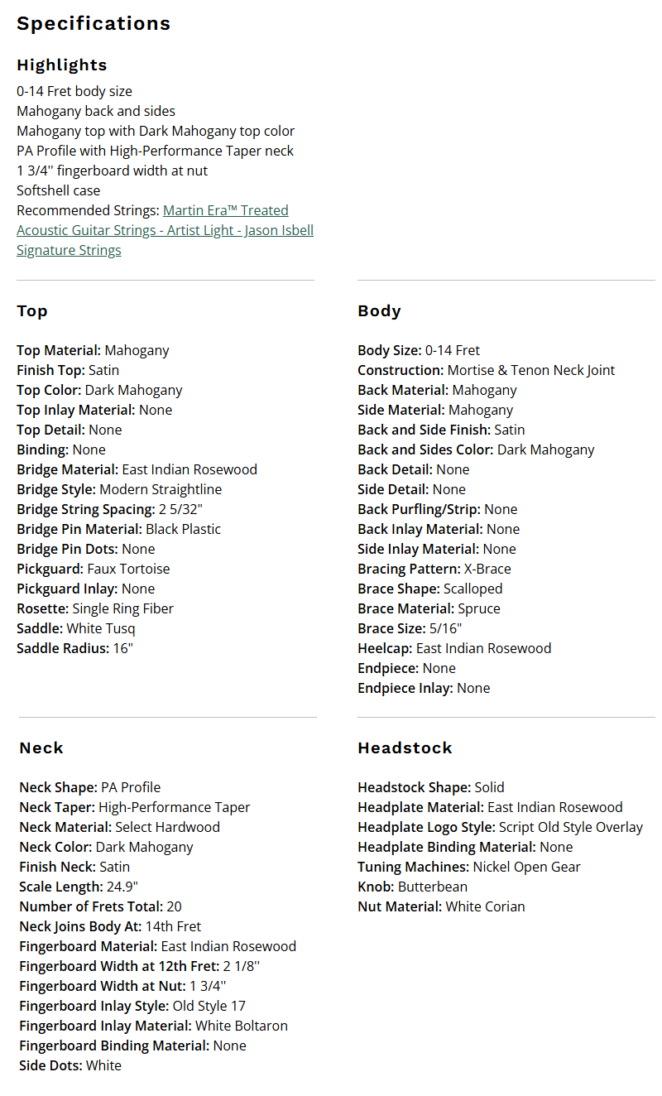Click the Specifications page heading
This screenshot has width=662, height=1096.
94,23
